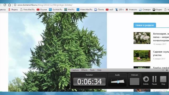Screen dimensions: 169x95
Task: Minimize the recorder toolbar window
Action: (x=163, y=70)
